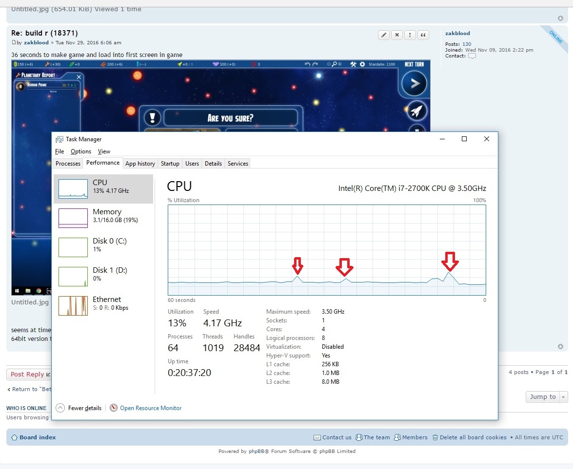Go to the Users tab
The height and width of the screenshot is (469, 573).
click(x=192, y=164)
